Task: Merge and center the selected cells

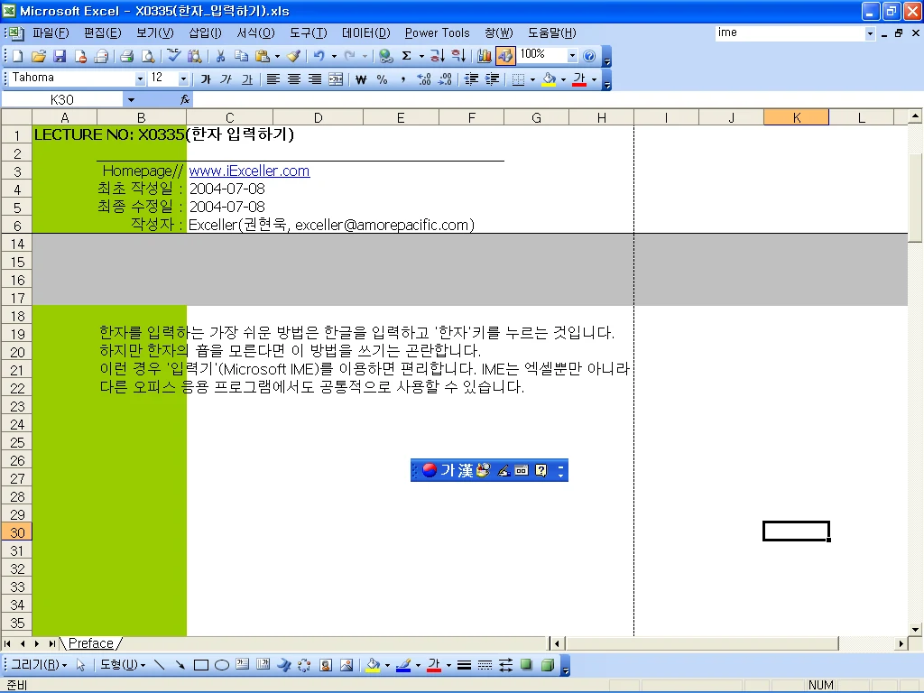Action: [x=336, y=79]
